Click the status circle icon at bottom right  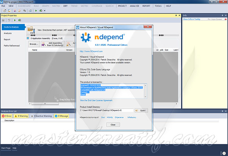pyautogui.click(x=224, y=153)
